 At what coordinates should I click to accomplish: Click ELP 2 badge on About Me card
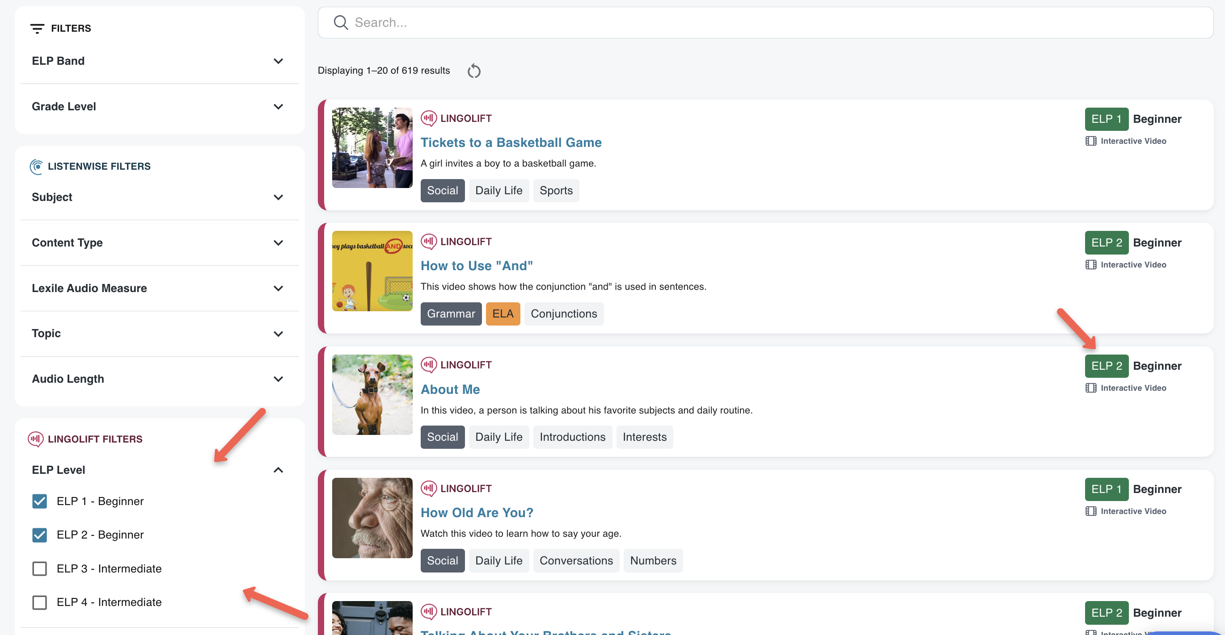(1107, 366)
